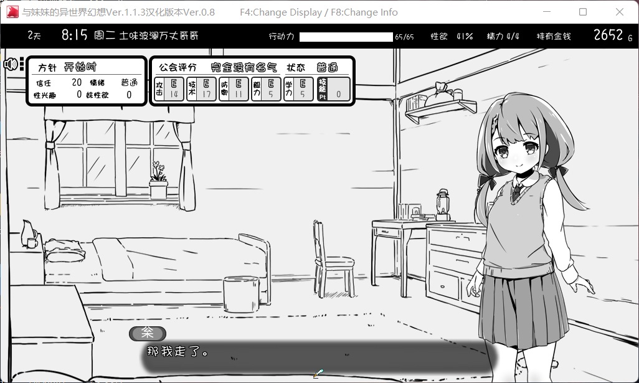This screenshot has width=639, height=383.
Task: Click the 状态 普通 status text
Action: (312, 67)
